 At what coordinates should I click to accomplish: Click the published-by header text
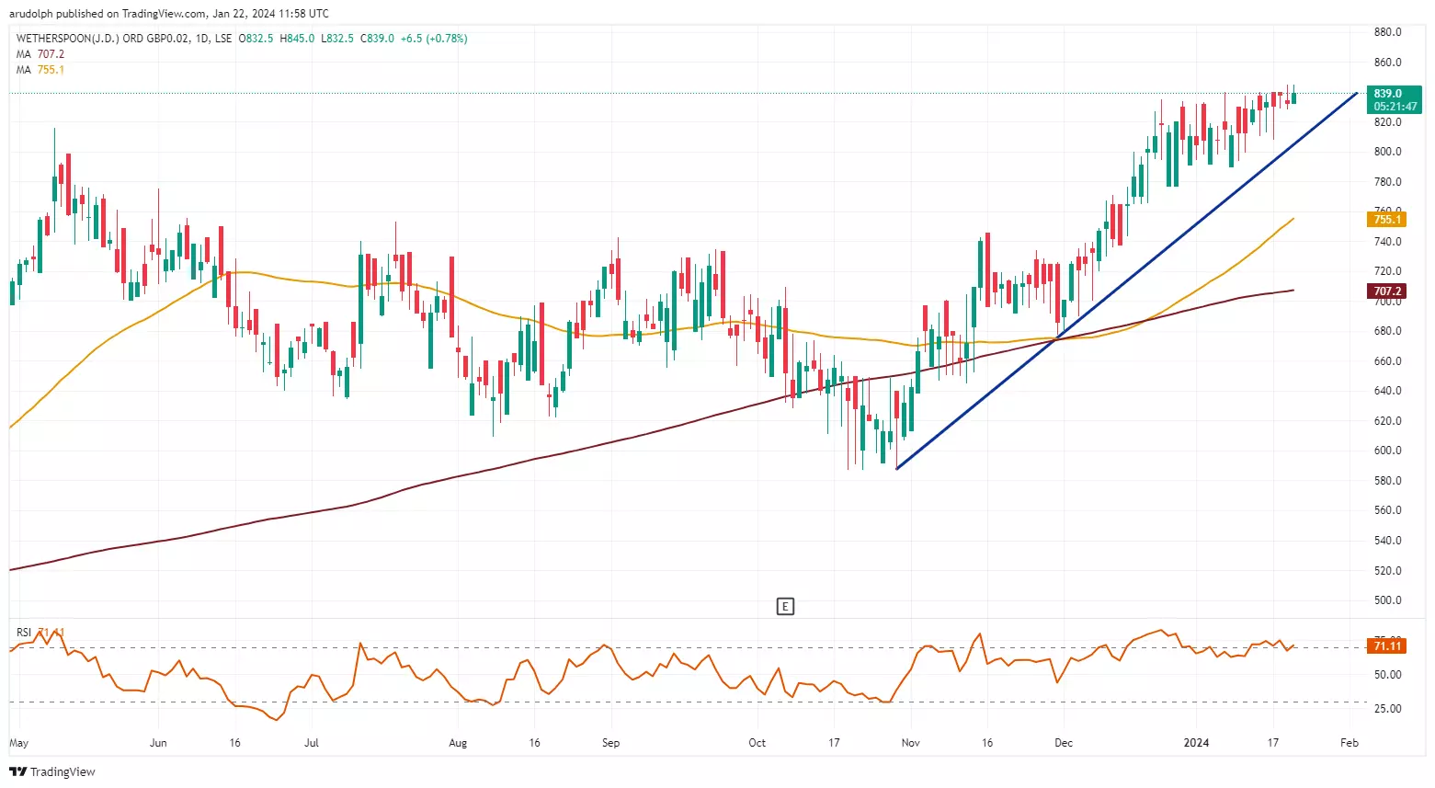(x=169, y=14)
